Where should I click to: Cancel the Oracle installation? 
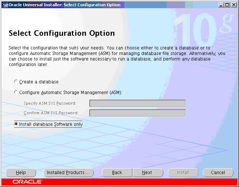click(x=218, y=173)
